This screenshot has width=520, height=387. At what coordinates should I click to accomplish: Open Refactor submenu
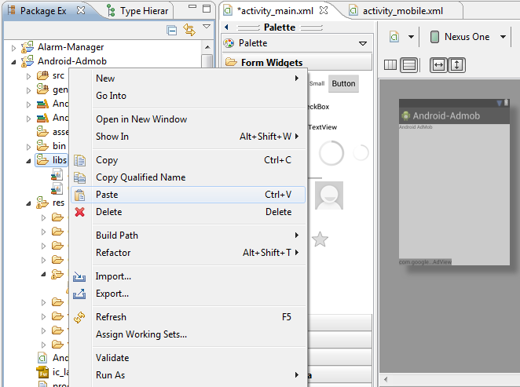(188, 253)
